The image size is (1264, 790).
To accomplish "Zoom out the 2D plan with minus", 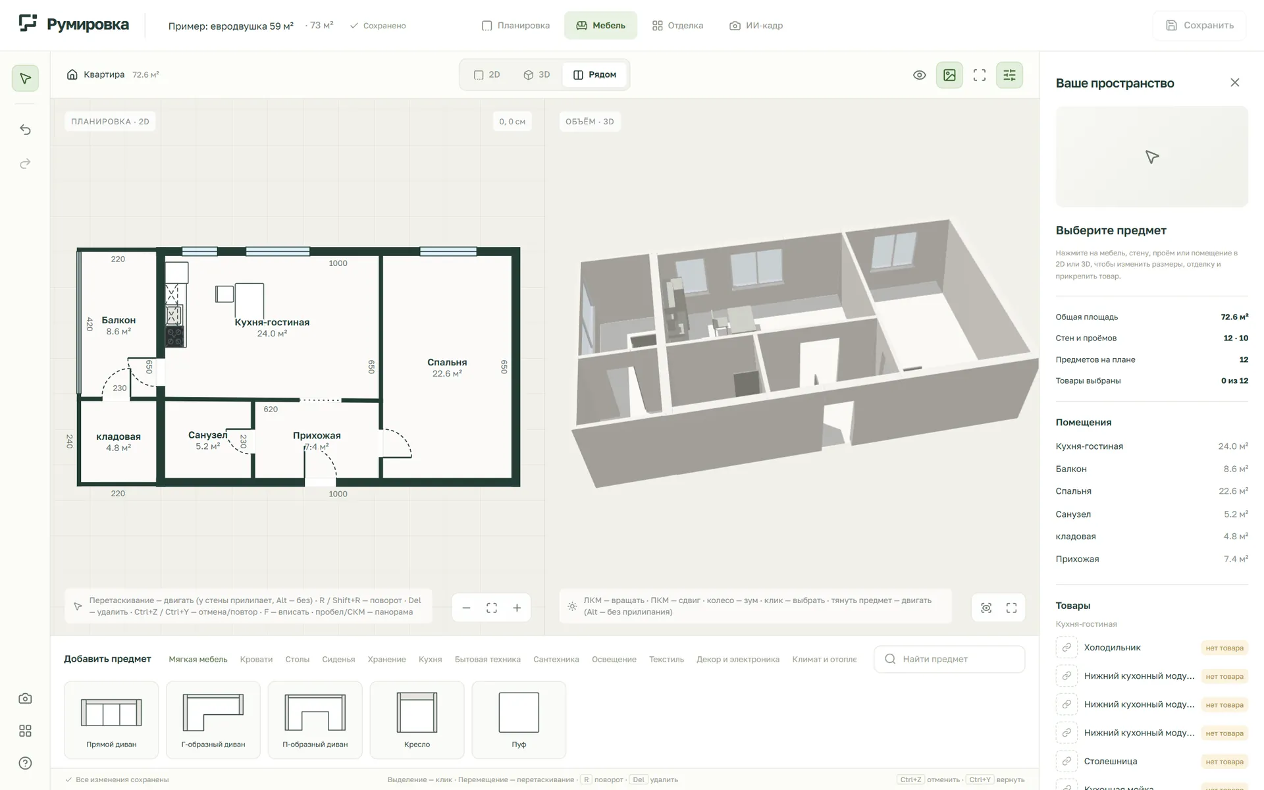I will pyautogui.click(x=466, y=608).
